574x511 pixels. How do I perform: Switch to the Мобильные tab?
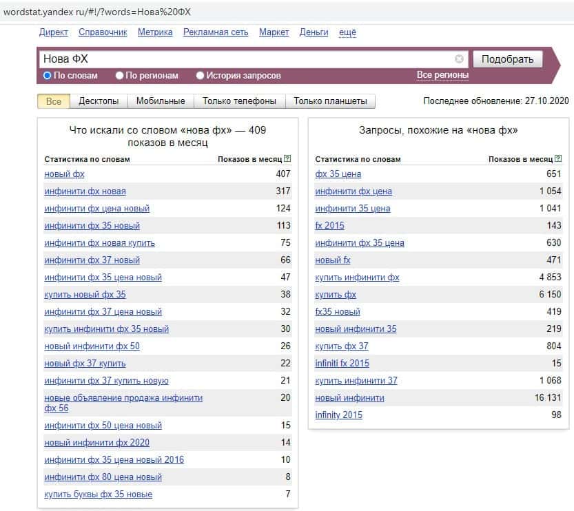(x=161, y=101)
